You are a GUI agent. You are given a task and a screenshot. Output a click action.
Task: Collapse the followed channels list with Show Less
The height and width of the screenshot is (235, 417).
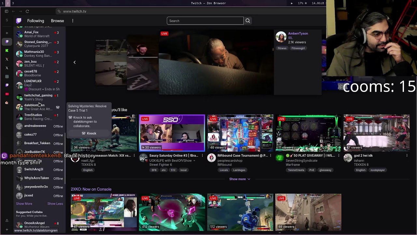55,204
